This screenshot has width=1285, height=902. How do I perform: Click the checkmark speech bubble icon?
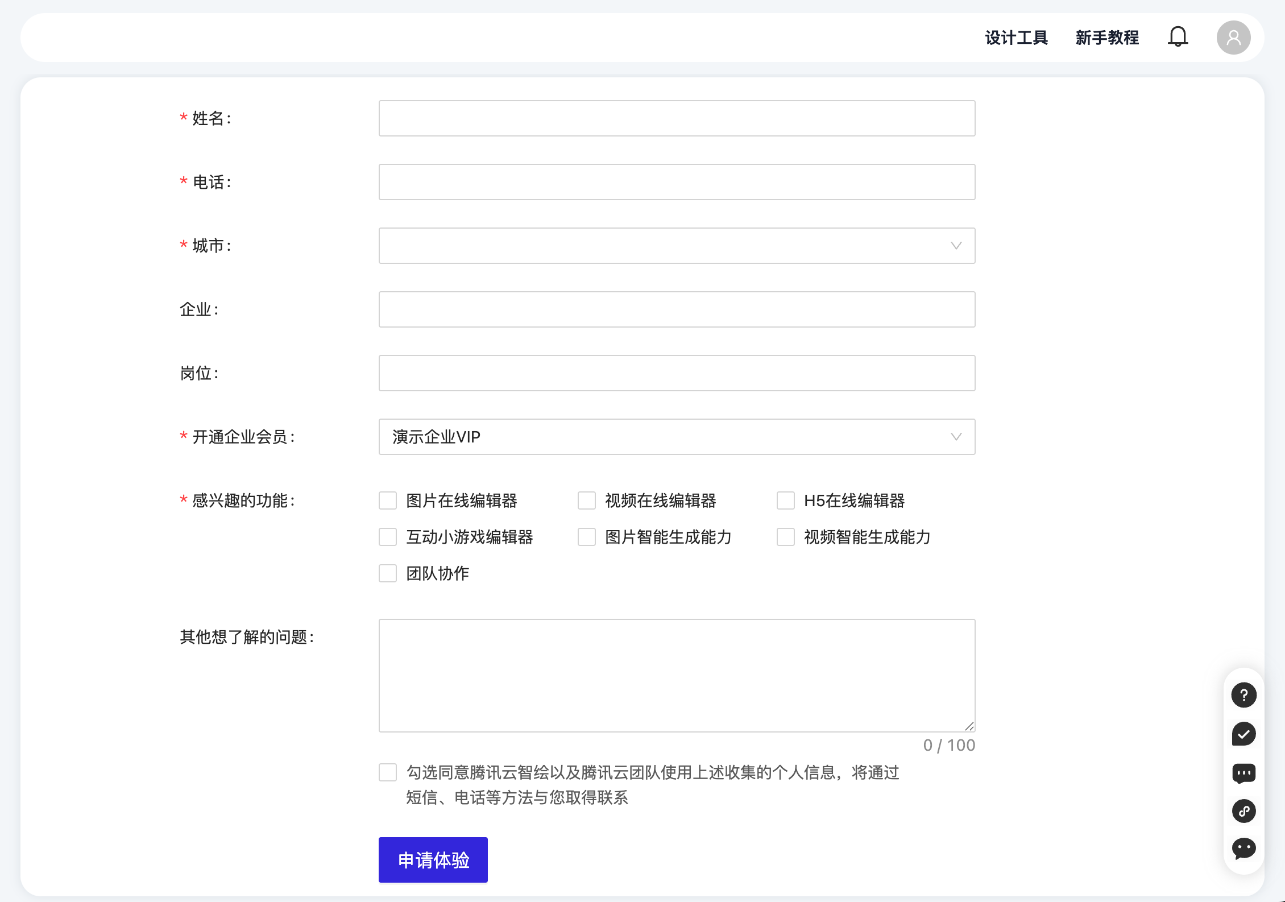(x=1243, y=734)
